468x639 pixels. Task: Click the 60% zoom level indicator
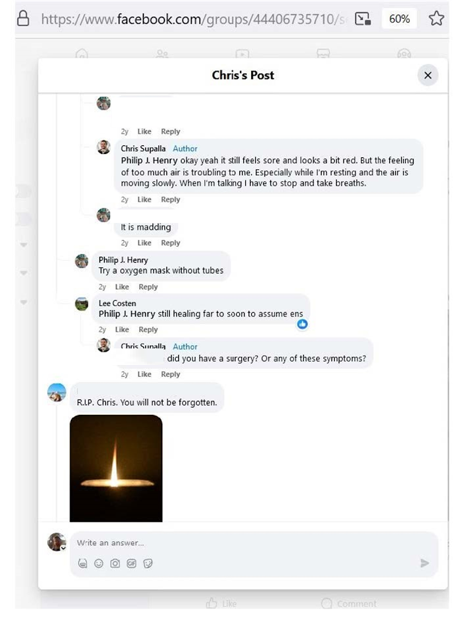point(399,19)
